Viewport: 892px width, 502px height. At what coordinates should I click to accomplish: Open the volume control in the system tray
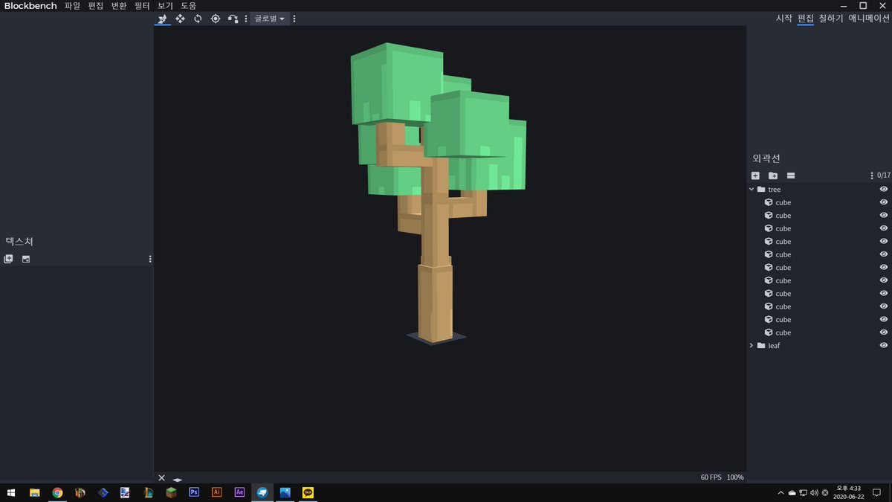[x=814, y=492]
